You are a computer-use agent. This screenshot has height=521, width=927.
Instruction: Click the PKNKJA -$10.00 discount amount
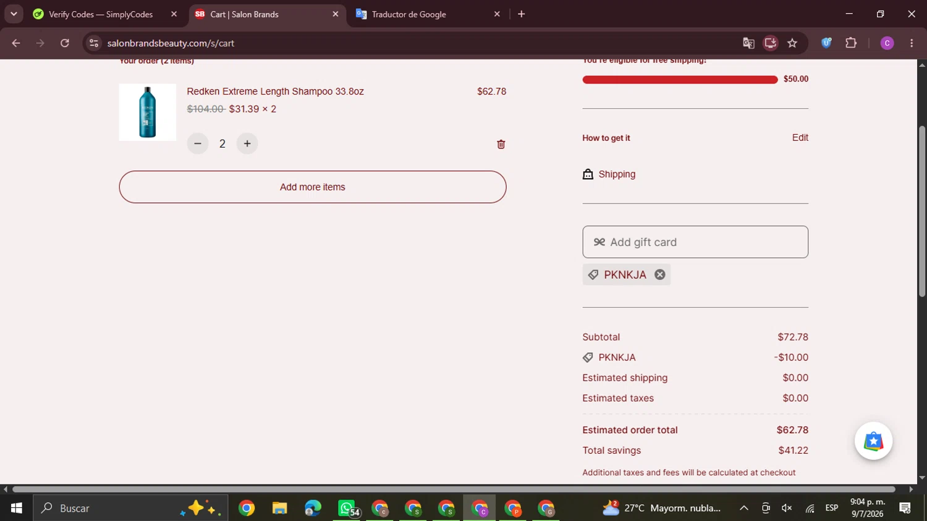(791, 358)
